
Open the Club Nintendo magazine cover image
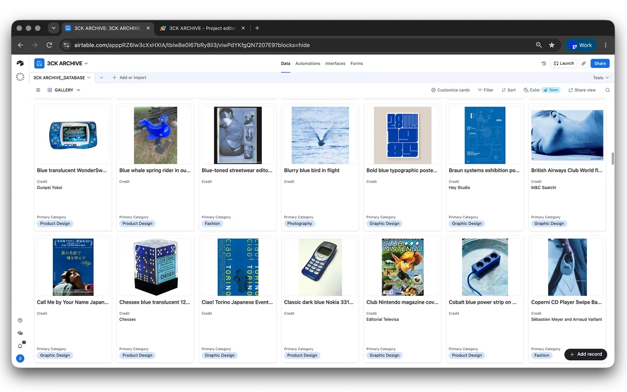pos(402,267)
